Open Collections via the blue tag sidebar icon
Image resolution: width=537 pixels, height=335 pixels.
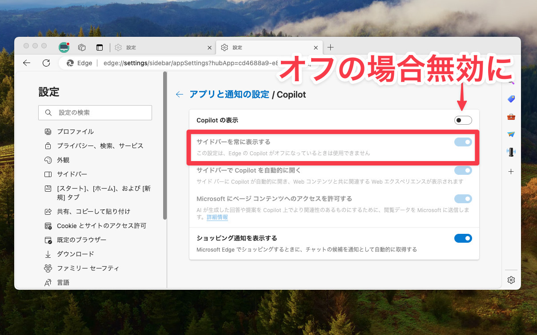click(x=511, y=99)
